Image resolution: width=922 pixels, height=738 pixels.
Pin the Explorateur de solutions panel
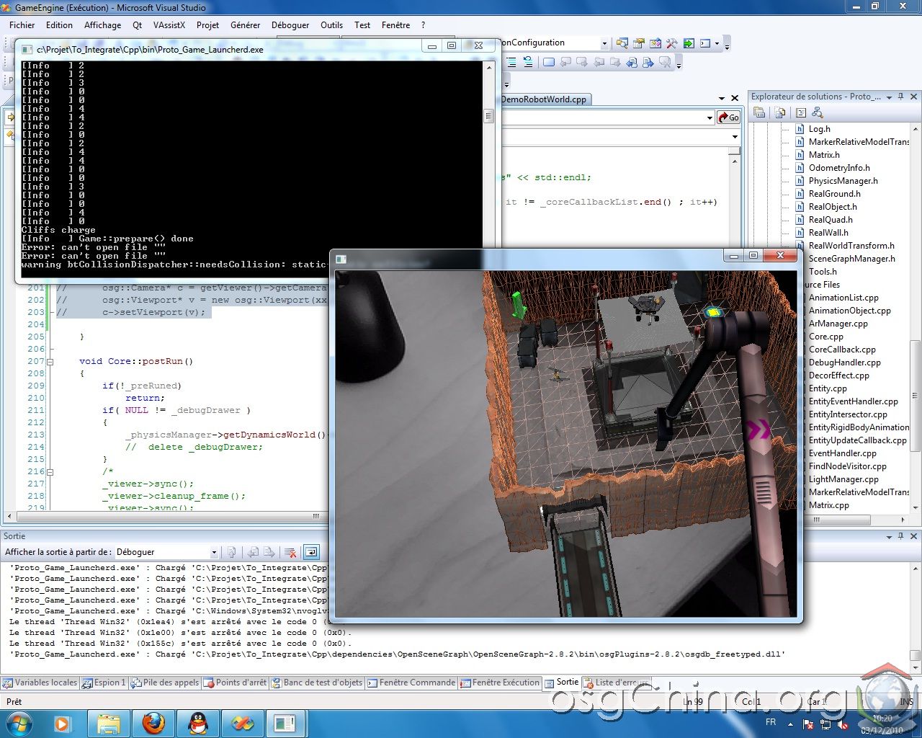click(901, 97)
